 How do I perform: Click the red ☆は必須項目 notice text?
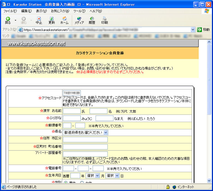[110, 72]
